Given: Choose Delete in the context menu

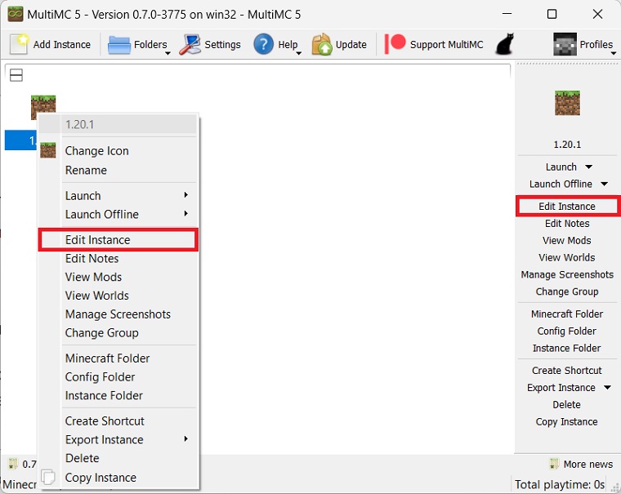Looking at the screenshot, I should [118, 458].
